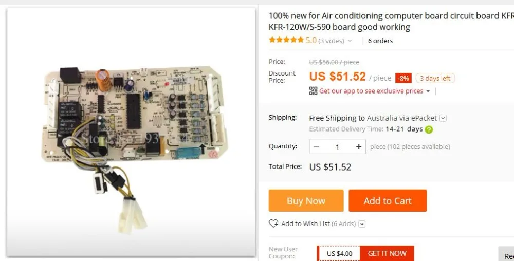514x261 pixels.
Task: Expand the 3 votes rating dropdown
Action: [350, 41]
